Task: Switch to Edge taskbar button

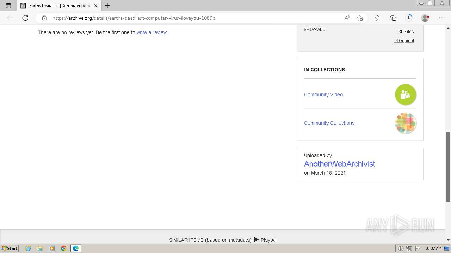Action: [76, 248]
